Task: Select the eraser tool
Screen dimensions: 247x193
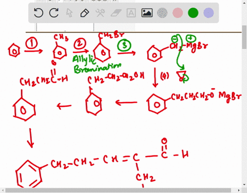Action: coord(116,13)
